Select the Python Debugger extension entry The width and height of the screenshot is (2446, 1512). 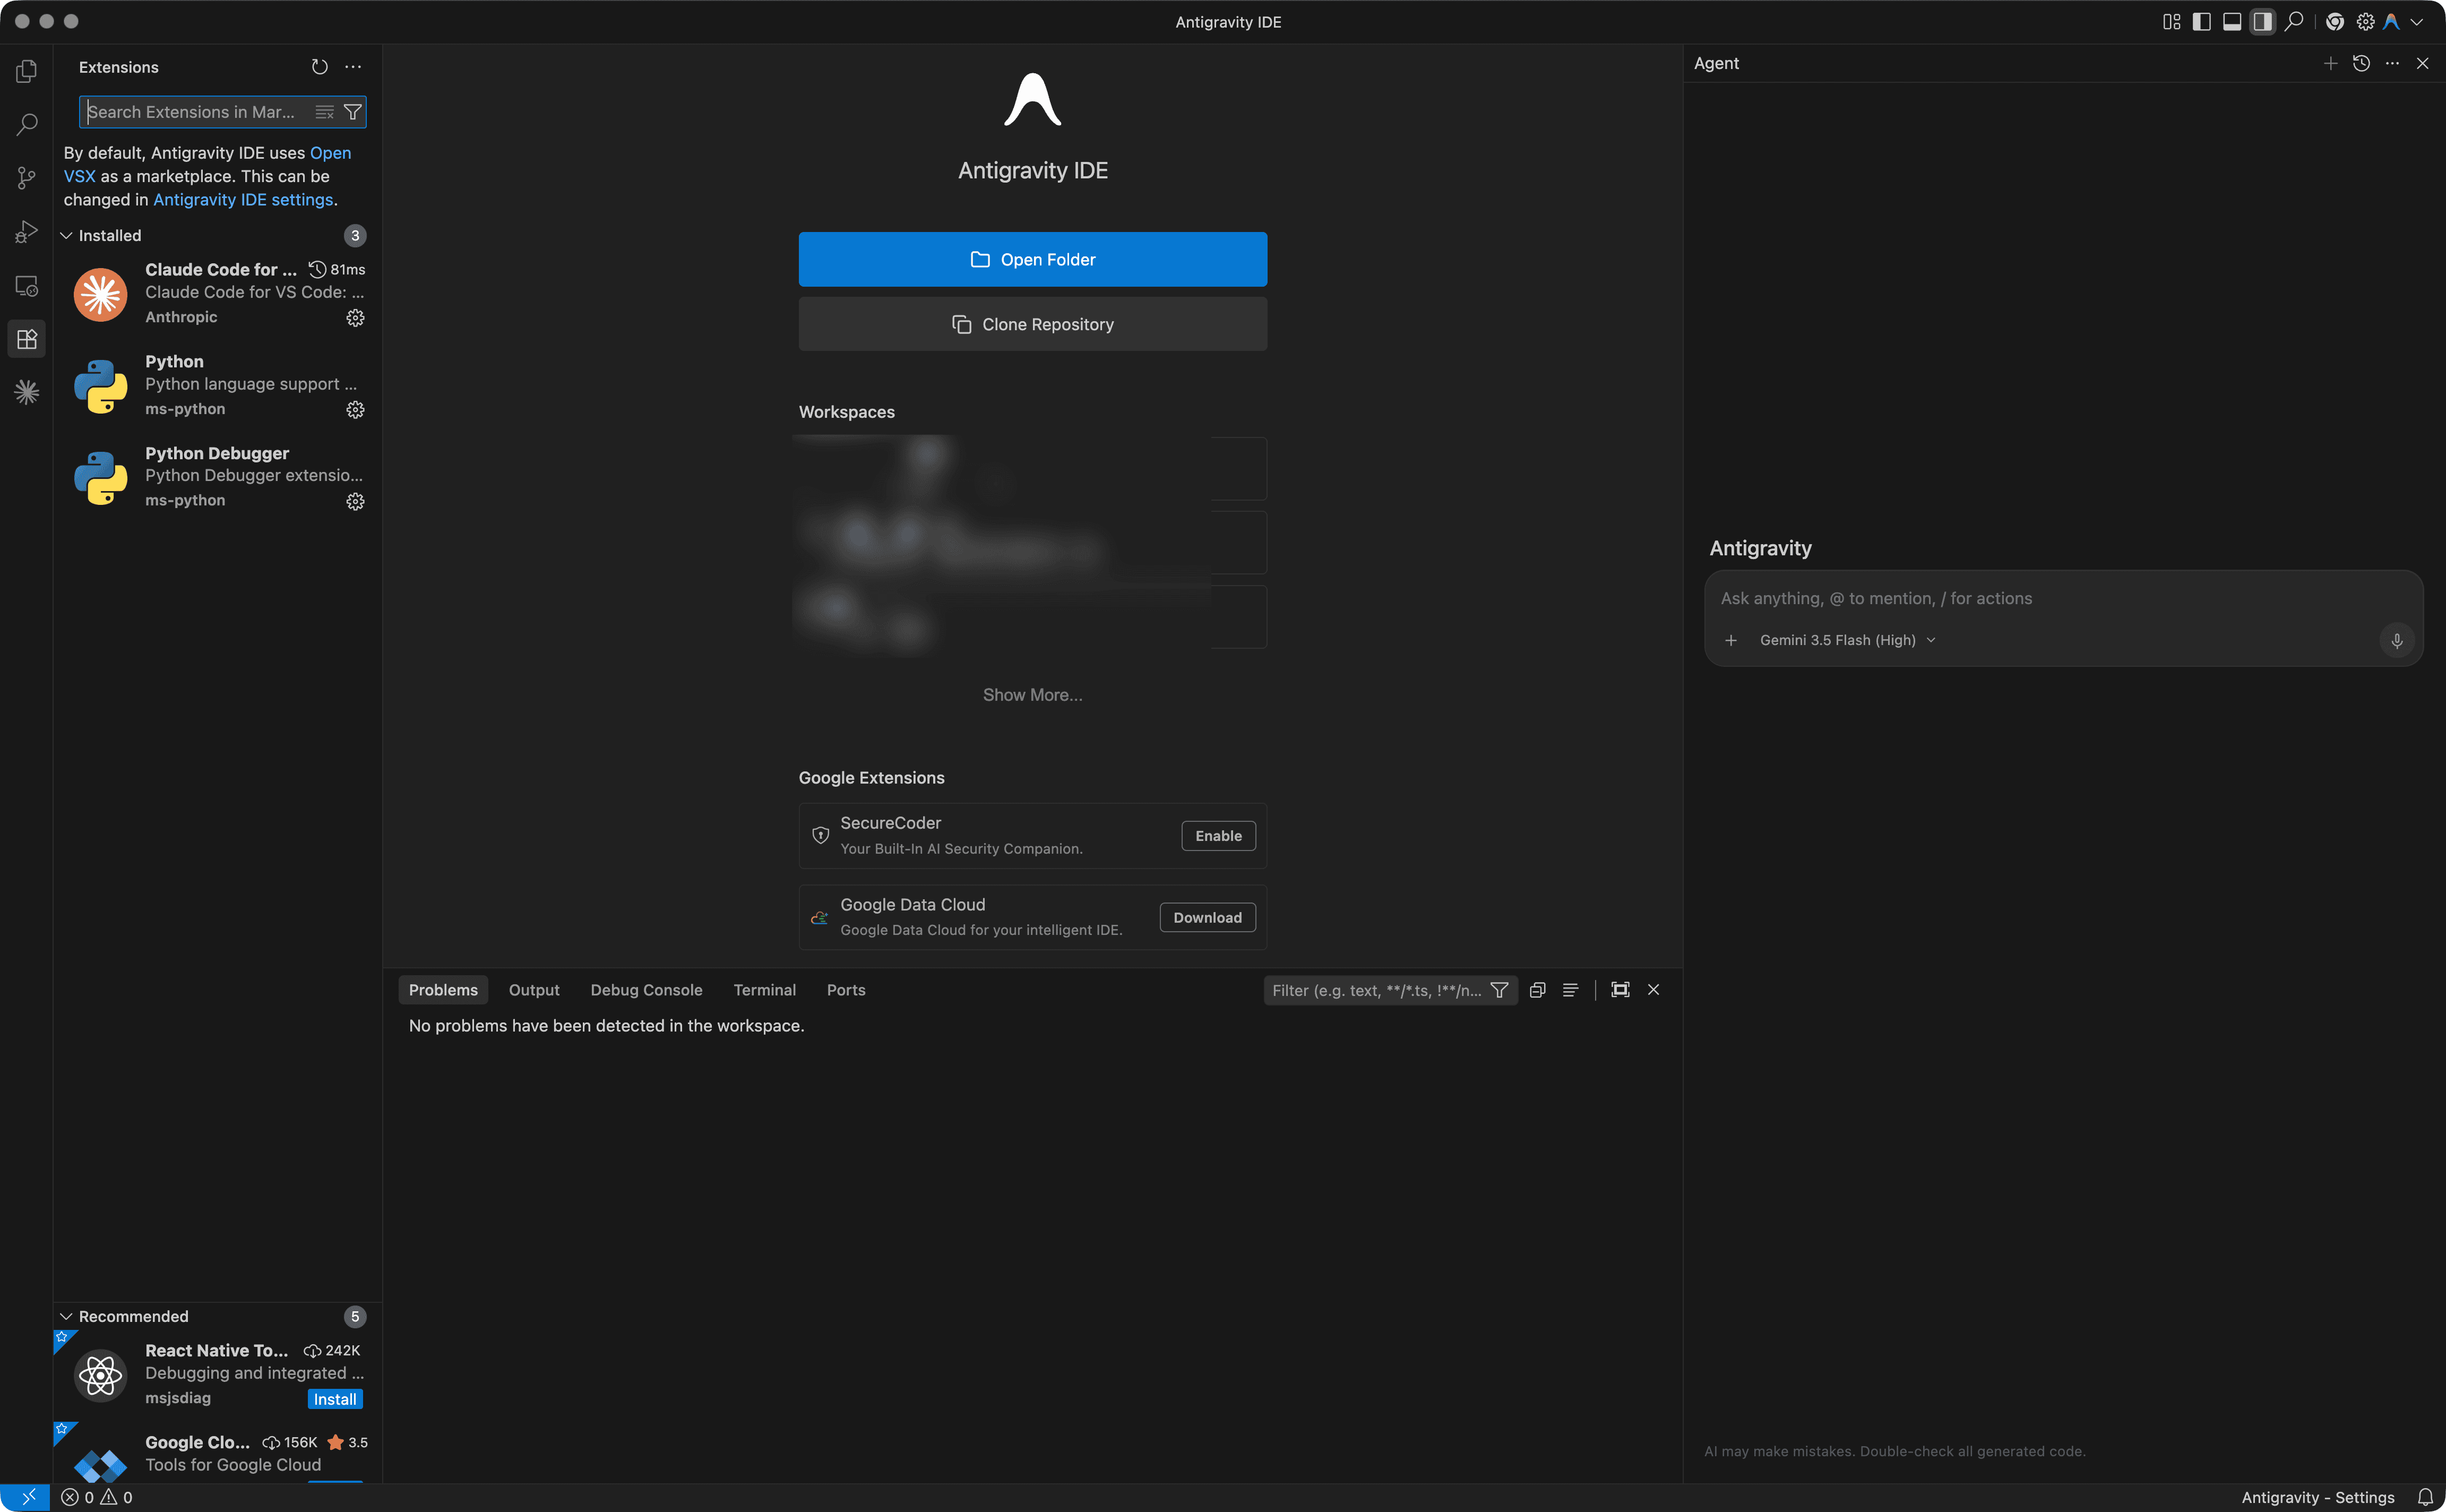coord(218,477)
